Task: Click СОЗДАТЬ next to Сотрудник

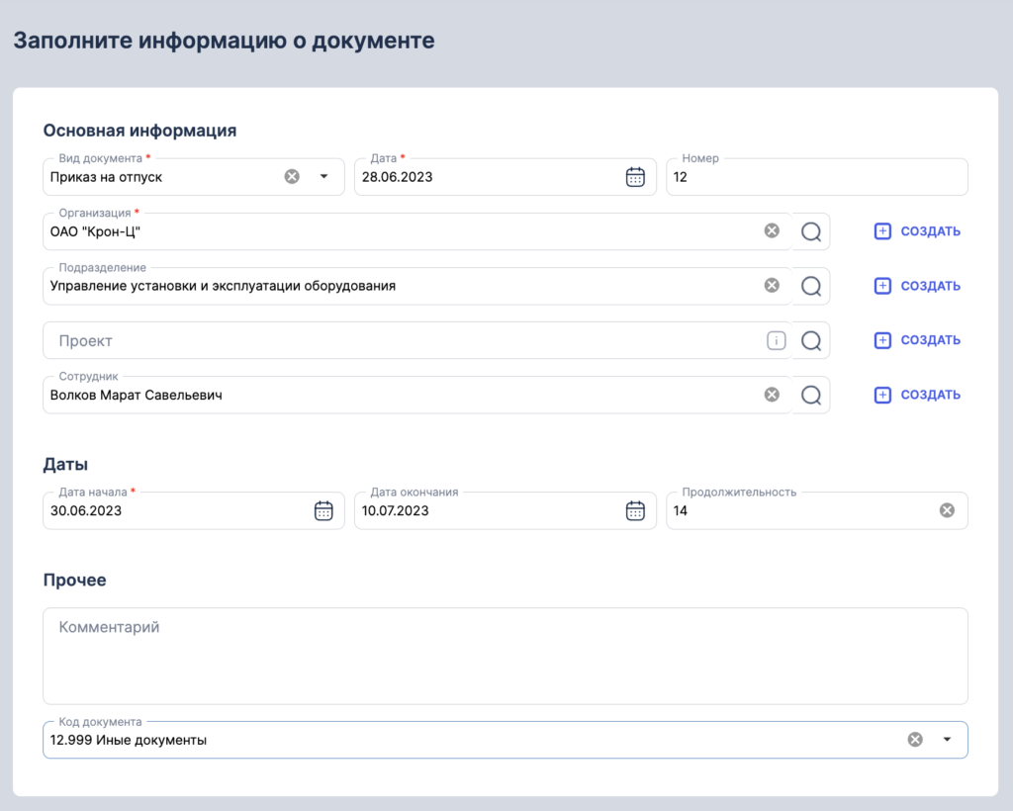Action: coord(917,396)
